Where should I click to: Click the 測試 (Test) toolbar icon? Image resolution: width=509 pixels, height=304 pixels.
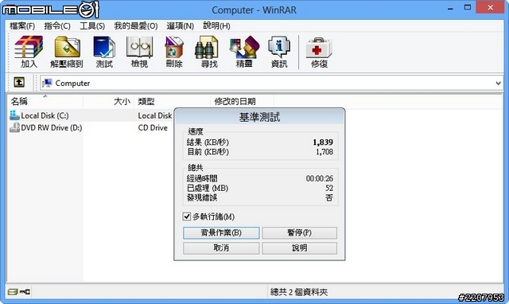pos(104,52)
